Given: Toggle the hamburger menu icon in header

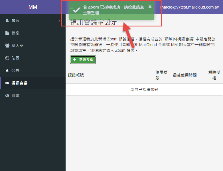Looking at the screenshot, I should coord(72,7).
